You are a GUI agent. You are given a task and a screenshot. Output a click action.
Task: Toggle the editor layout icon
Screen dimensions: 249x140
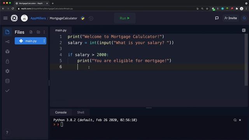pos(244,30)
